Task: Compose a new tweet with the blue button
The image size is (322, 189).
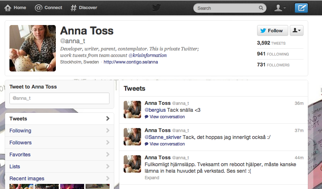Action: click(x=301, y=8)
